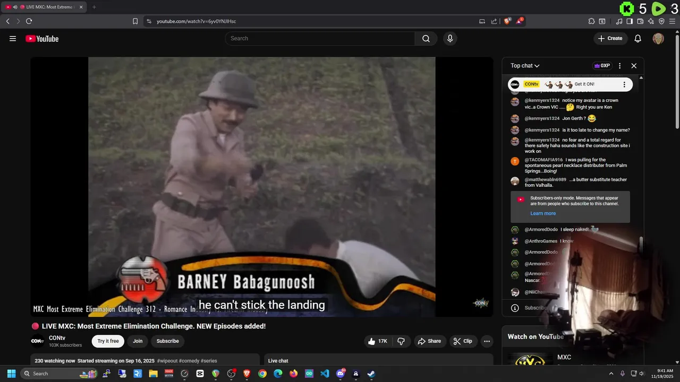Click the @matthewabln6989 chat username
This screenshot has width=680, height=382.
545,179
